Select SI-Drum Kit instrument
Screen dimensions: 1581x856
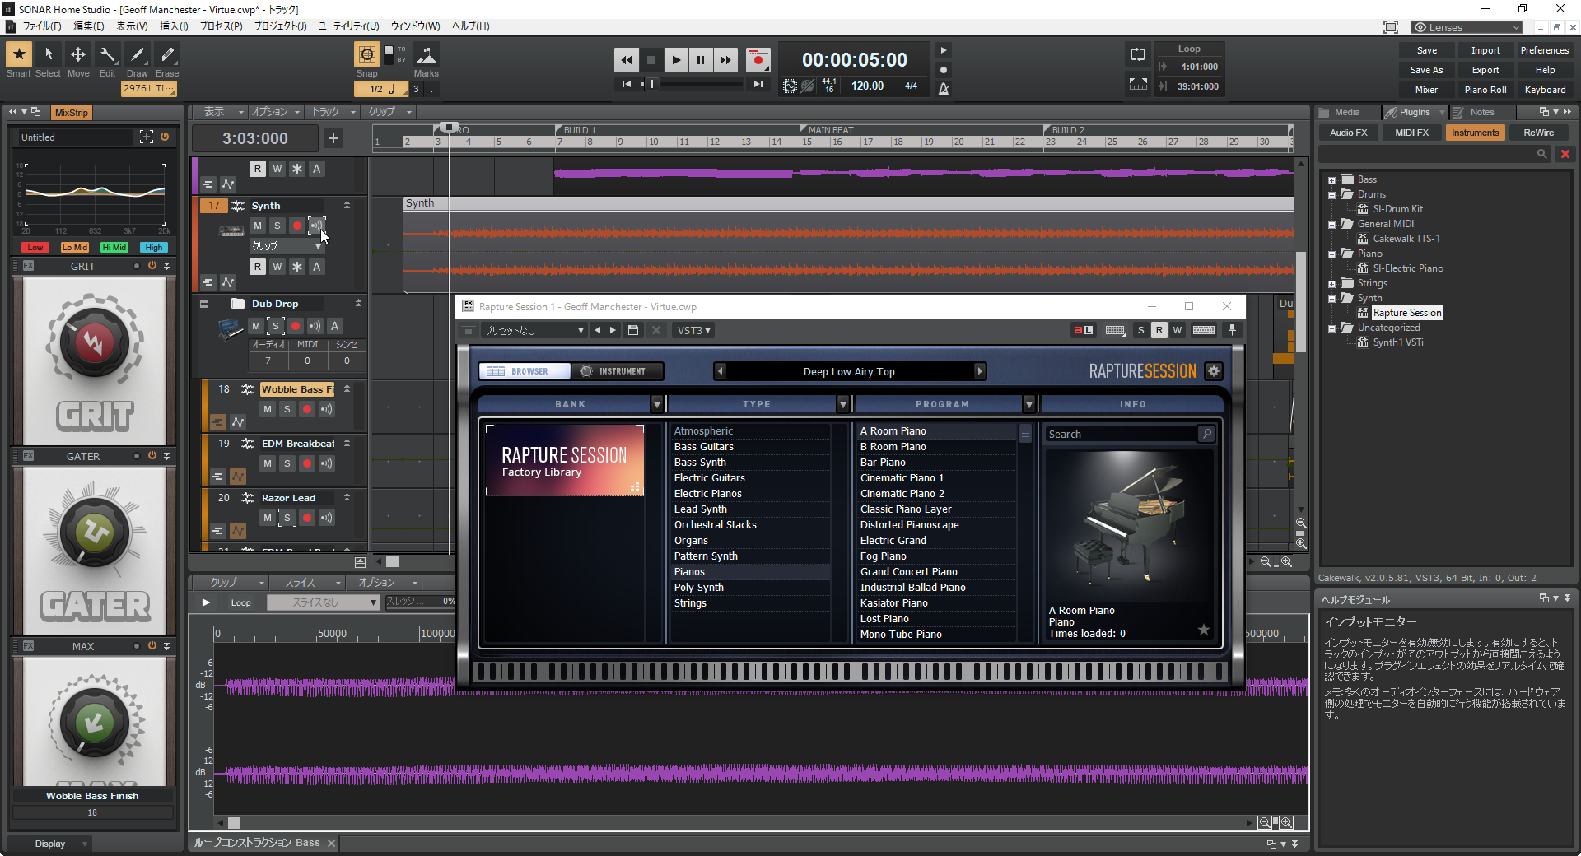(x=1397, y=209)
